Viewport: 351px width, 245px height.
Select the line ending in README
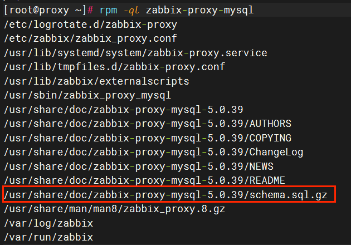145,180
